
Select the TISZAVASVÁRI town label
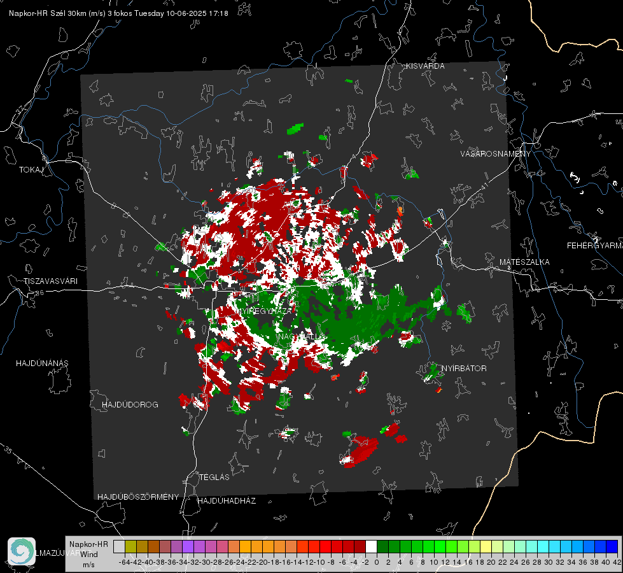51,281
